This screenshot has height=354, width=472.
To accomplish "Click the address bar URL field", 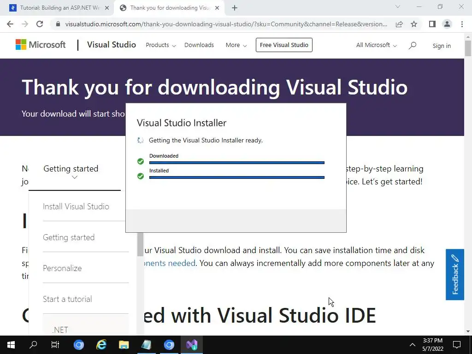I will [226, 24].
